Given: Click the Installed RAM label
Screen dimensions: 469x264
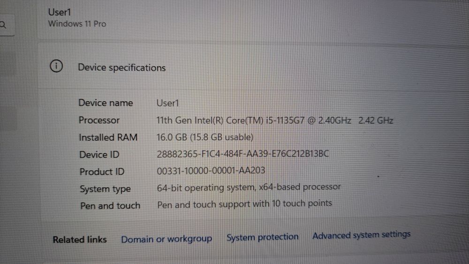Looking at the screenshot, I should tap(108, 137).
